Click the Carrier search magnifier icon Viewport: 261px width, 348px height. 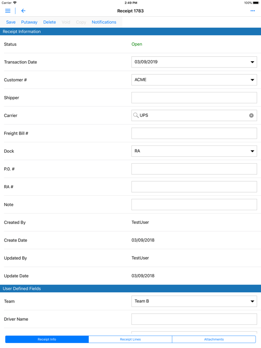click(135, 115)
